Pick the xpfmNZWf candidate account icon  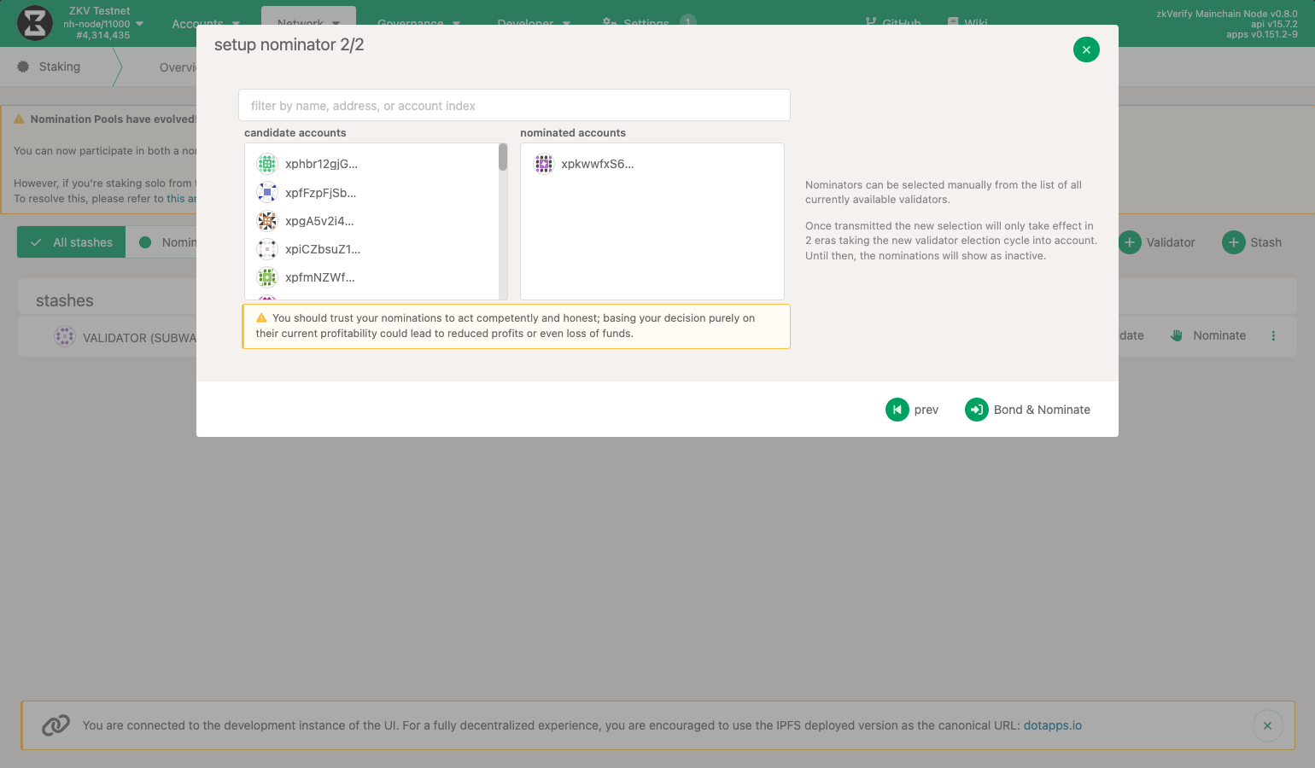coord(267,277)
